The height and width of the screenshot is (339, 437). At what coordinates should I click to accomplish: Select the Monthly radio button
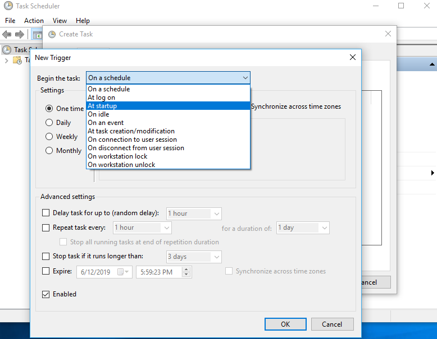(x=49, y=151)
